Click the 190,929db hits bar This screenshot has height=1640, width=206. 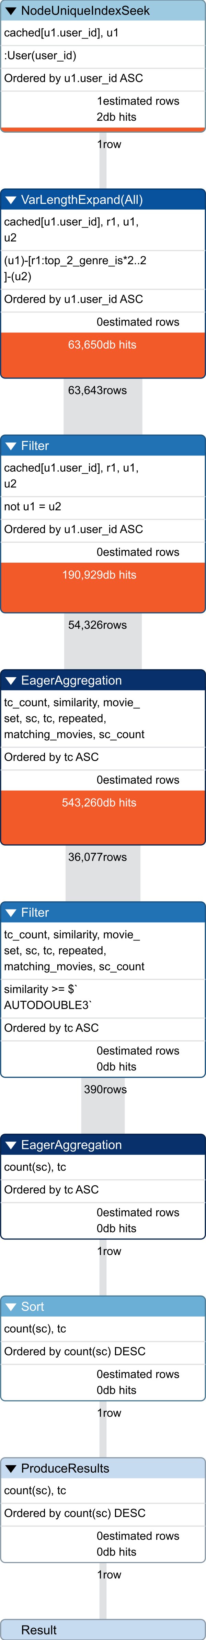[x=103, y=587]
